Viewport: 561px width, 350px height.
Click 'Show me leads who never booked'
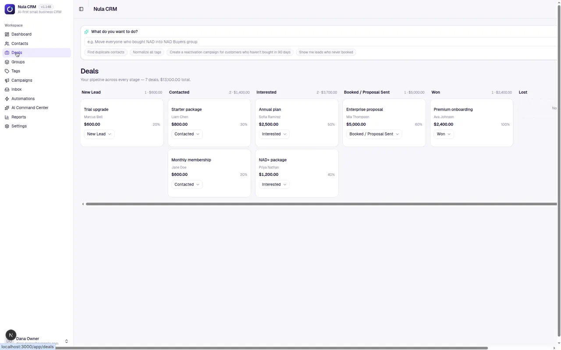pos(326,52)
